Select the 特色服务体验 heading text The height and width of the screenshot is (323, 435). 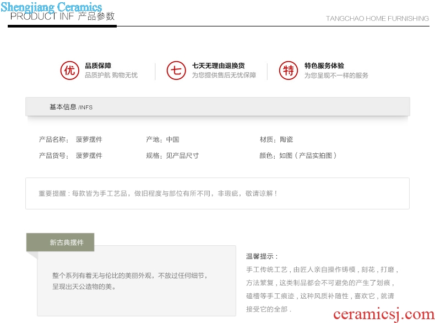coord(324,66)
